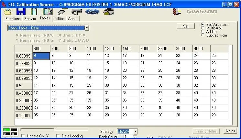Exit via the door icon
Screen dimensions: 241x139
[177, 12]
